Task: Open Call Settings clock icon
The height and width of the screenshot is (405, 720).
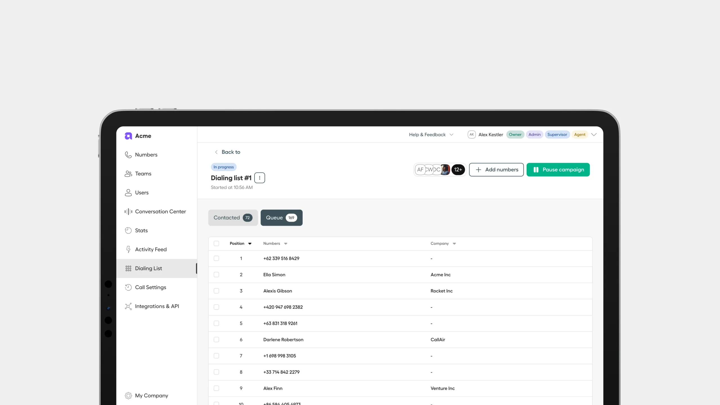Action: tap(128, 287)
